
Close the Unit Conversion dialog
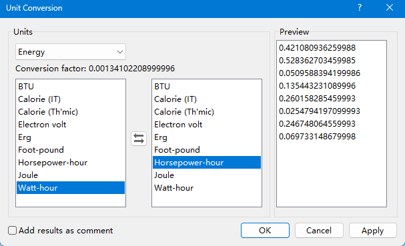coord(390,8)
